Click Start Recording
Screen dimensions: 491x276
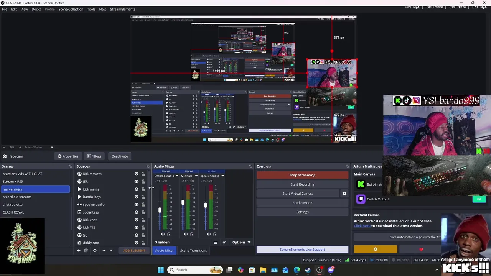tap(302, 184)
